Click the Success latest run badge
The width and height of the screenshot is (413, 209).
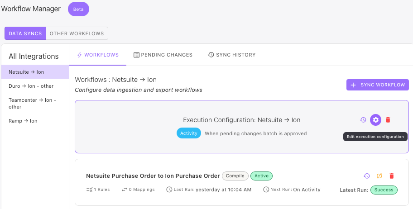point(384,190)
